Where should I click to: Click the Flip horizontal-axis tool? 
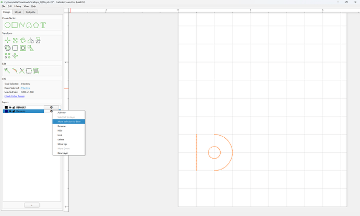click(x=38, y=40)
